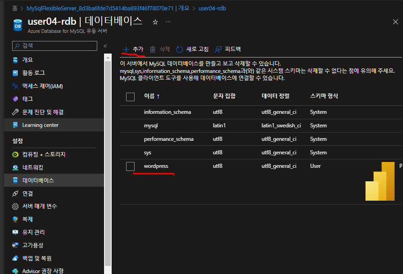
Task: Click the 활동 로그 activity log icon
Action: tap(15, 73)
